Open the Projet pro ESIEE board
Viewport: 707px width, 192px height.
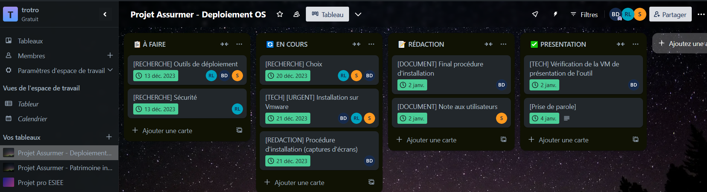coord(41,182)
